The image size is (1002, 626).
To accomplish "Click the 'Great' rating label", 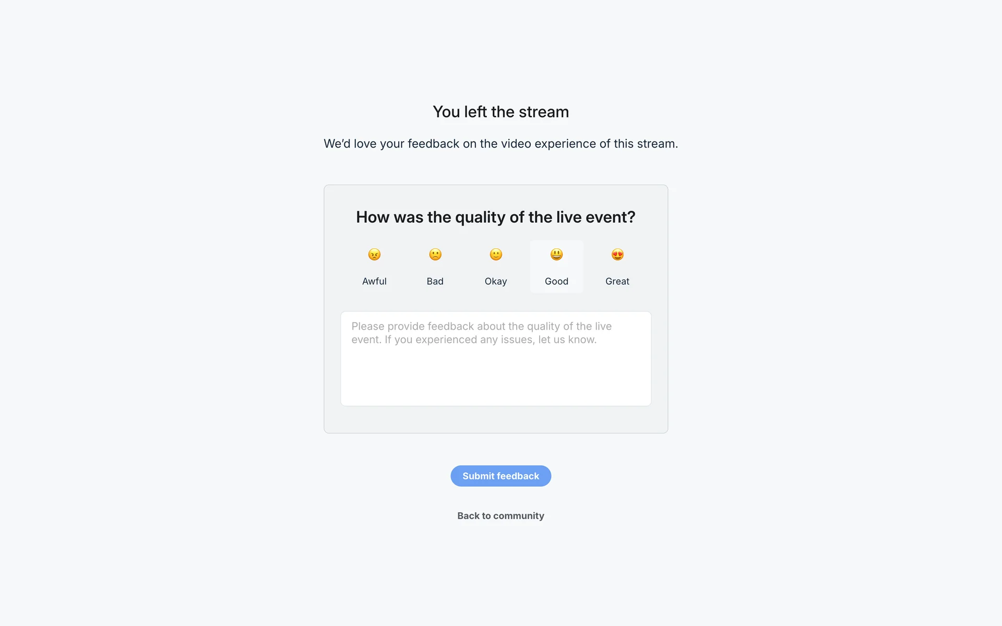I will (x=617, y=281).
